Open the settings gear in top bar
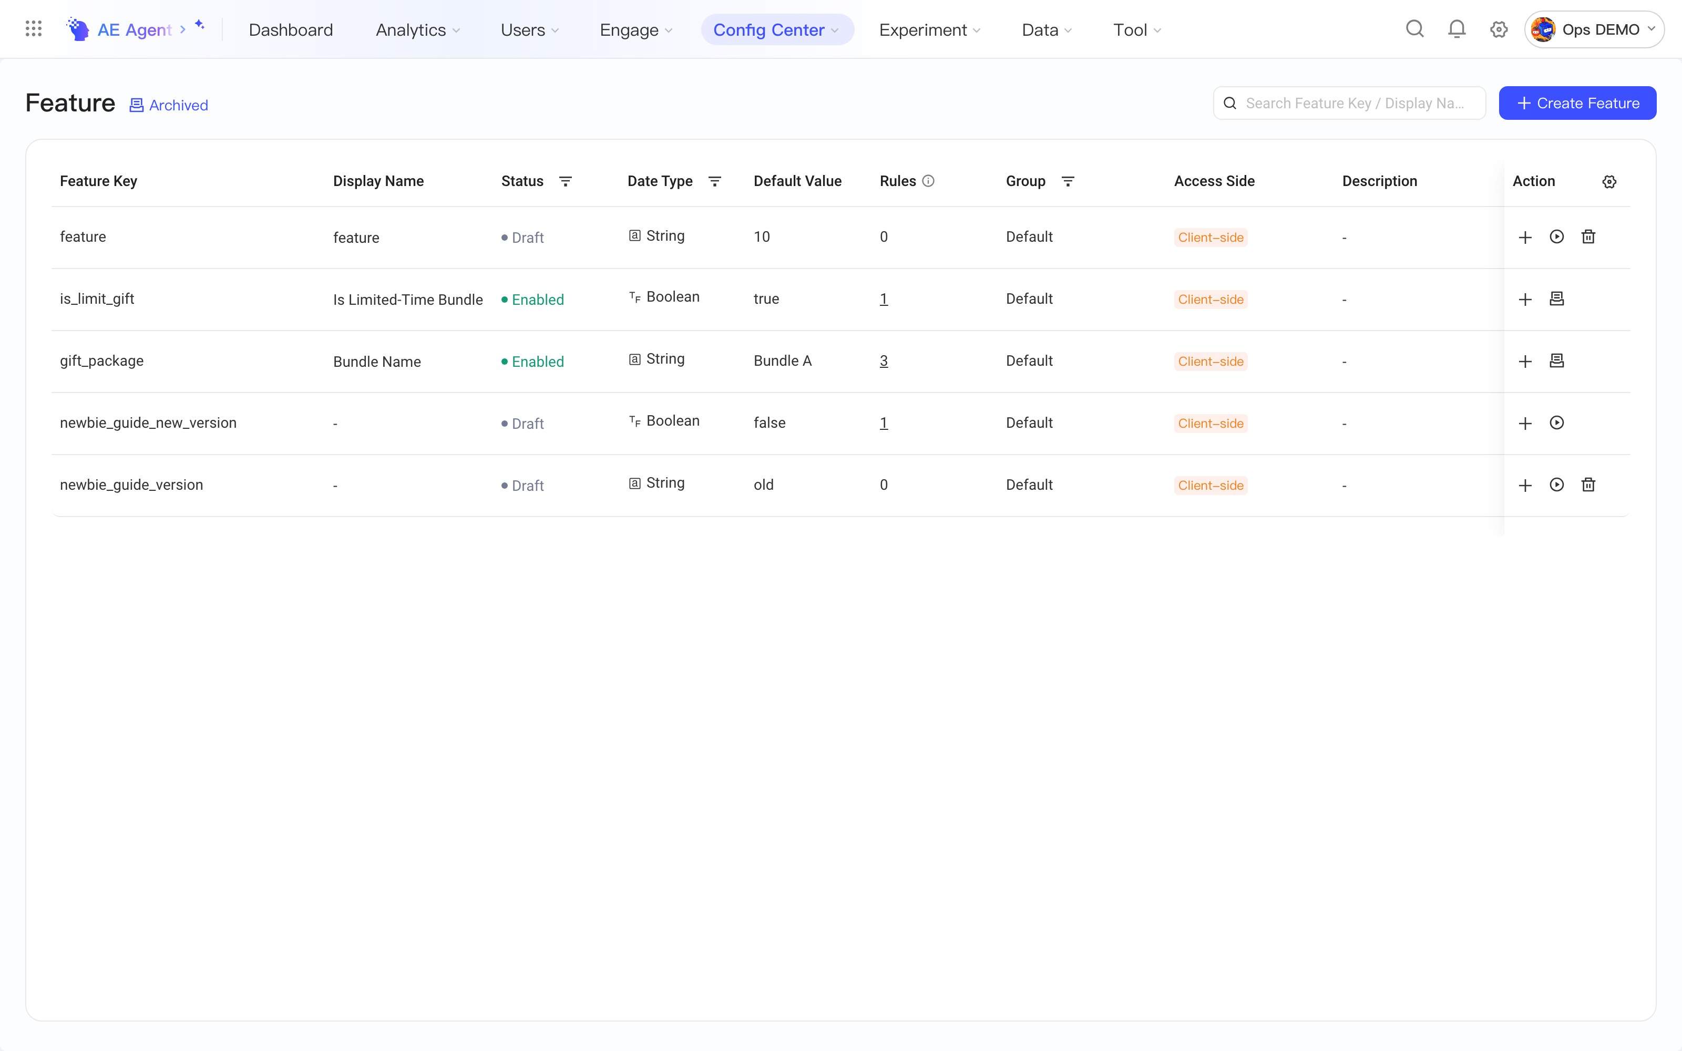Viewport: 1682px width, 1051px height. pos(1499,29)
